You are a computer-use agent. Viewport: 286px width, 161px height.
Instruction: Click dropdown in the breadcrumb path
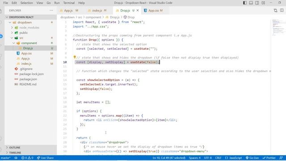[67, 17]
